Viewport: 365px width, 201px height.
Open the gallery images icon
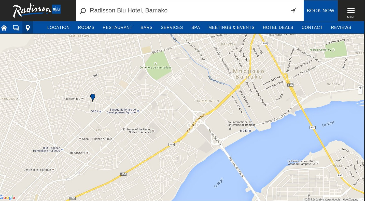point(16,28)
